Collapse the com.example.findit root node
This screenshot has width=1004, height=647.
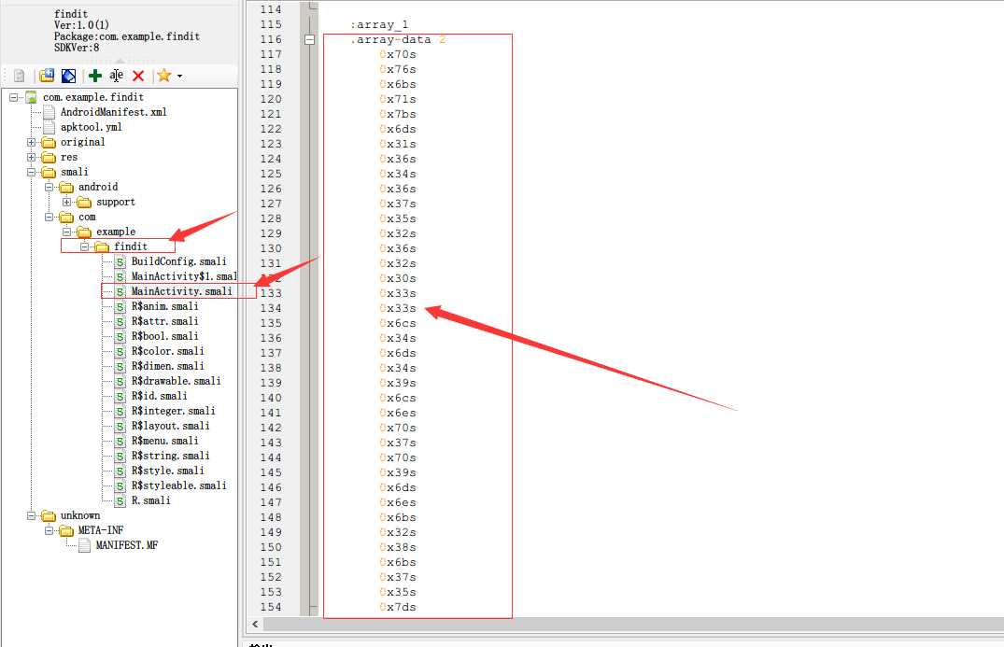tap(13, 97)
